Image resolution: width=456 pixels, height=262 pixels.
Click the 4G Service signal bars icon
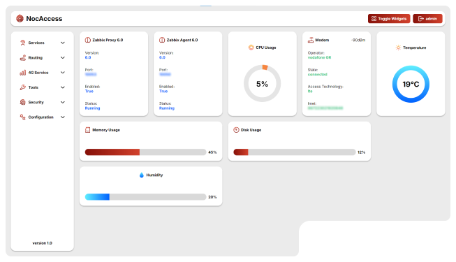(22, 73)
